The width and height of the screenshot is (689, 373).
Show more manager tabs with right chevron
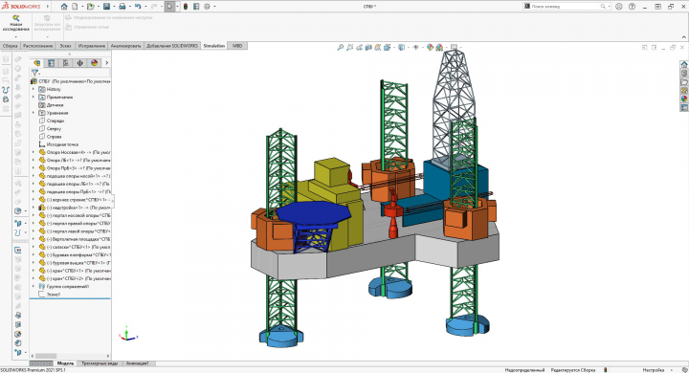[107, 63]
